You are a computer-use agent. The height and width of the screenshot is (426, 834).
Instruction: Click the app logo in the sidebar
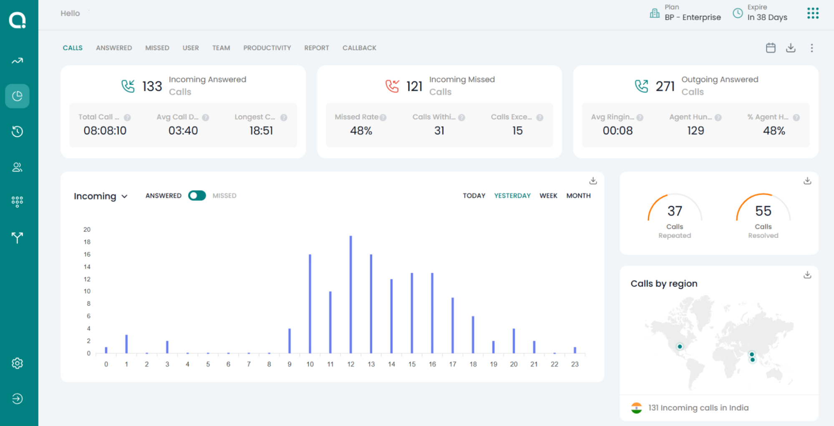click(x=17, y=20)
